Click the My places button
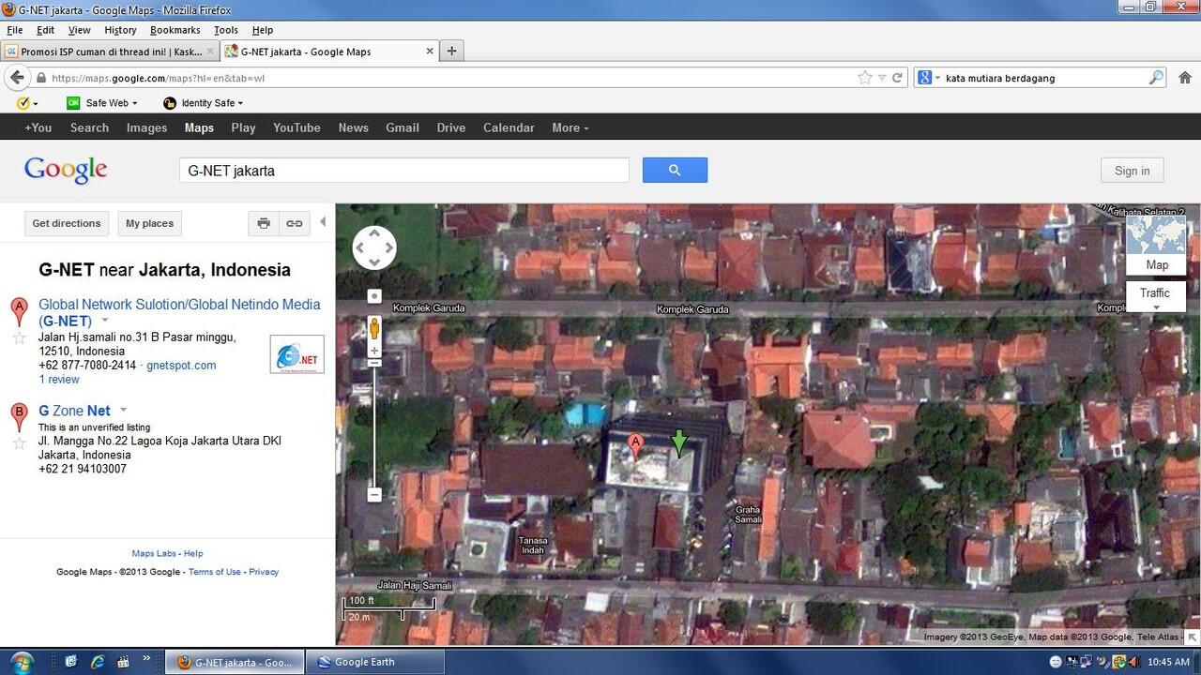The height and width of the screenshot is (675, 1201). coord(150,223)
